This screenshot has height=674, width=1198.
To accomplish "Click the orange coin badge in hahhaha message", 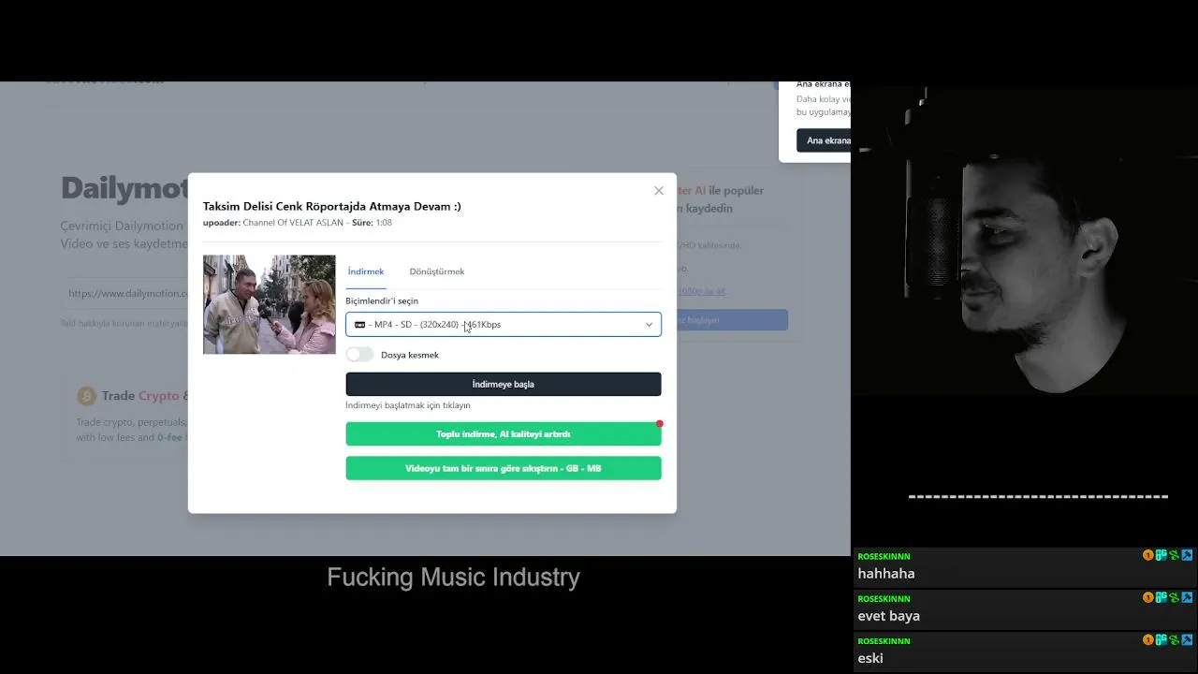I will coord(1148,555).
